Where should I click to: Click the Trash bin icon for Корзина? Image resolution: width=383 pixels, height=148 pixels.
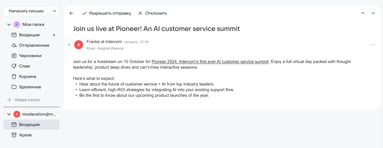tap(14, 76)
